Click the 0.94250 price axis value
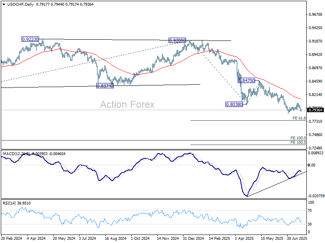325x243 pixels. (x=315, y=28)
